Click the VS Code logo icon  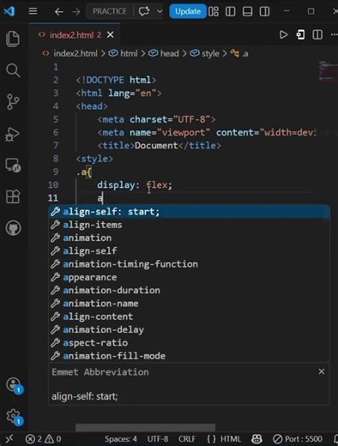pyautogui.click(x=9, y=11)
